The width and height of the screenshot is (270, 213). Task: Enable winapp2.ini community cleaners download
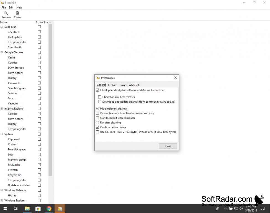99,102
